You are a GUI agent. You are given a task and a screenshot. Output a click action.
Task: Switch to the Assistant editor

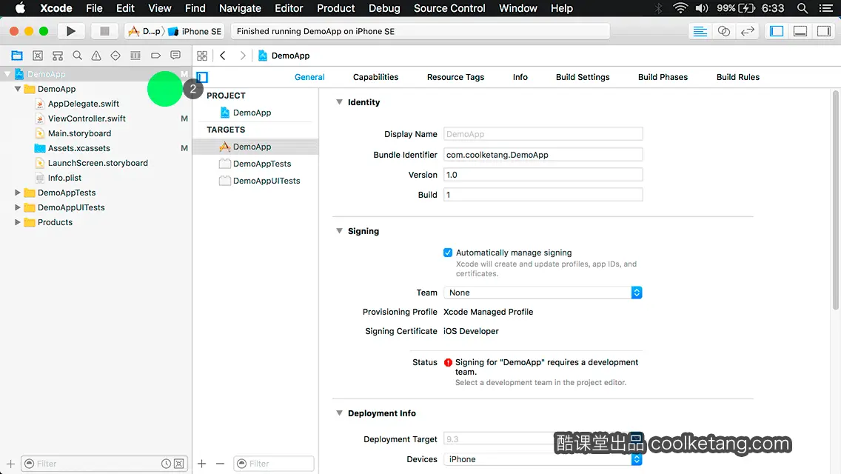click(723, 31)
